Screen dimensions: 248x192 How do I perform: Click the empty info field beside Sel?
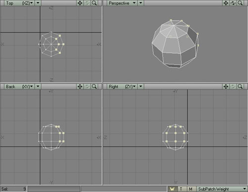click(54, 189)
